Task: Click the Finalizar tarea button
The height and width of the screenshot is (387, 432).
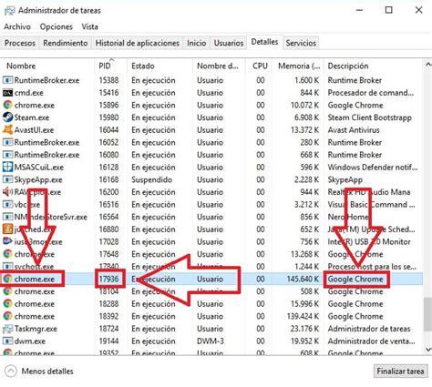Action: coord(400,372)
